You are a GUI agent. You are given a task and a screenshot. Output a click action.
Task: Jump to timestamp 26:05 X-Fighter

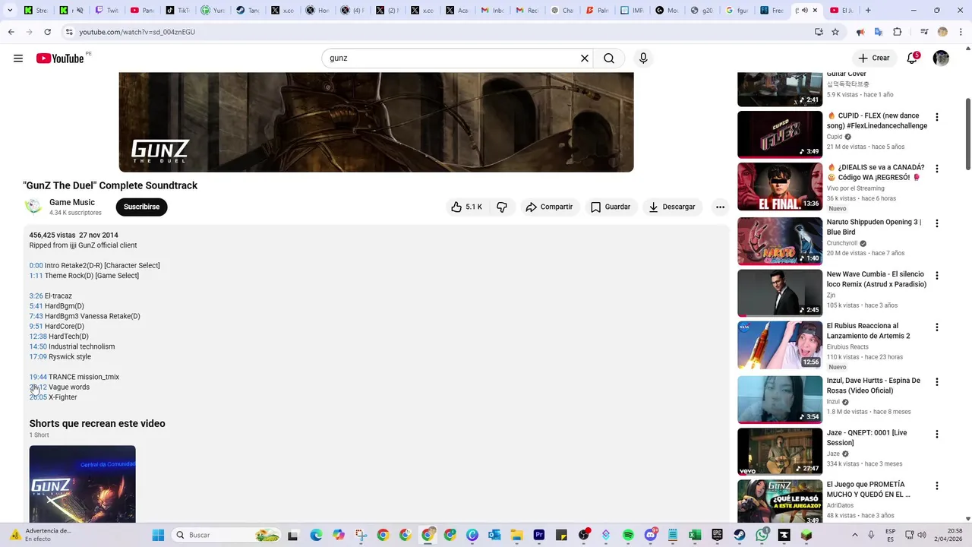38,397
